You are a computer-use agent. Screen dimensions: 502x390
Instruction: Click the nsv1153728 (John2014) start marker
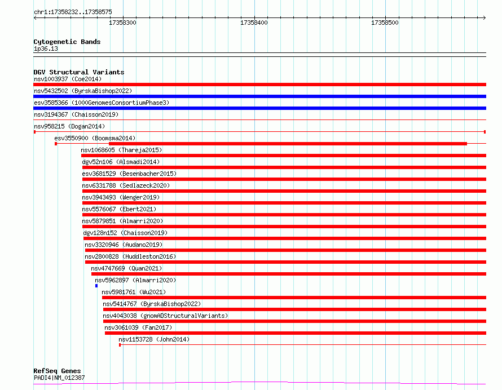[x=120, y=345]
